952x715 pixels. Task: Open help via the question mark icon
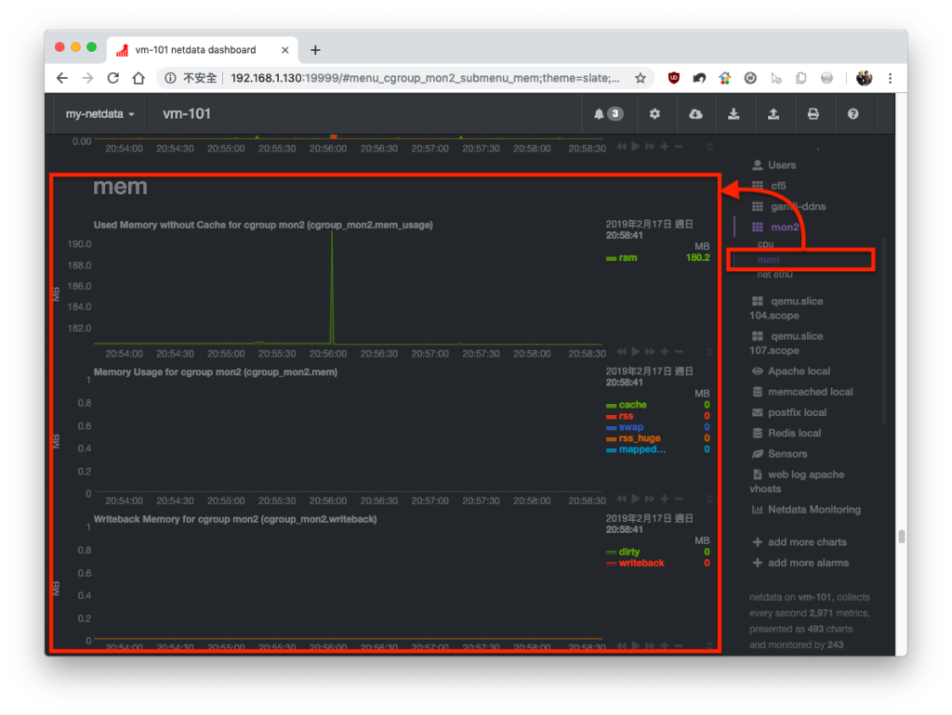point(853,114)
